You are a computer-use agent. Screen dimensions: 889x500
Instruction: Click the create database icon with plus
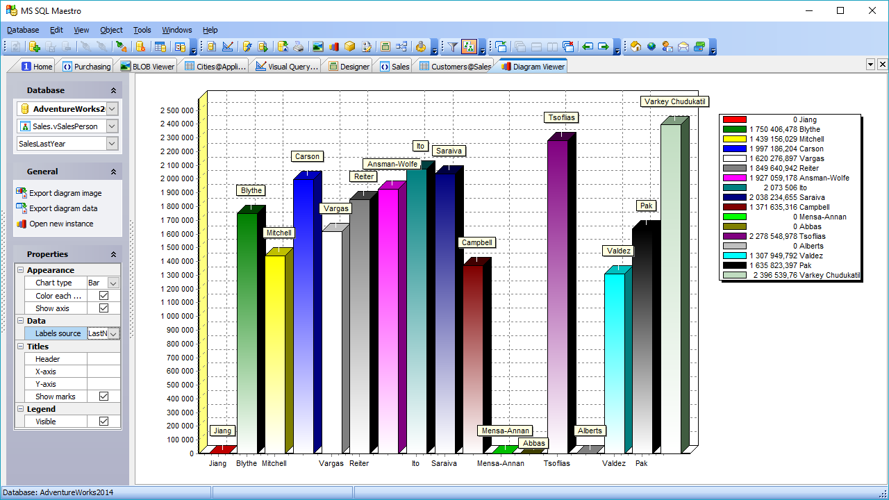click(x=34, y=47)
